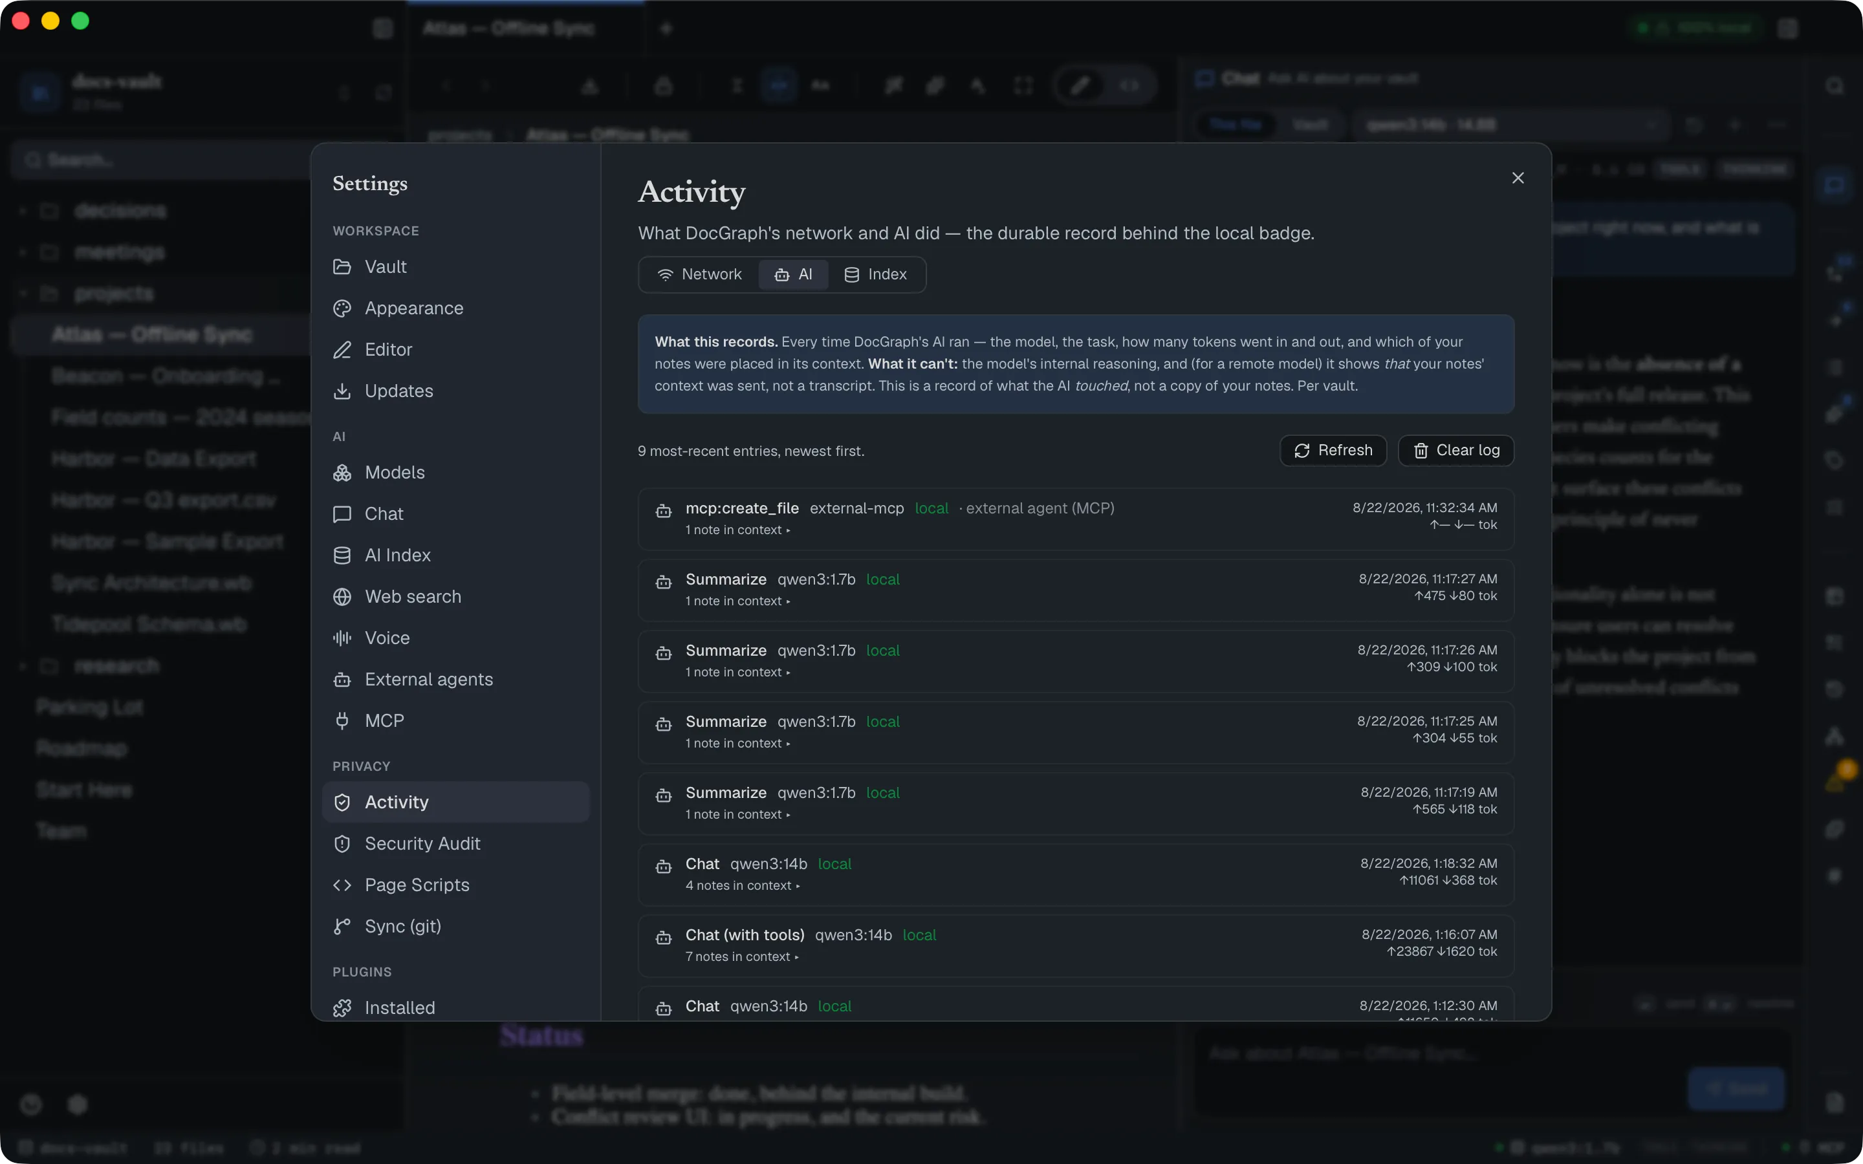This screenshot has height=1164, width=1863.
Task: Click the robot icon of Chat (with tools) entry
Action: [663, 938]
